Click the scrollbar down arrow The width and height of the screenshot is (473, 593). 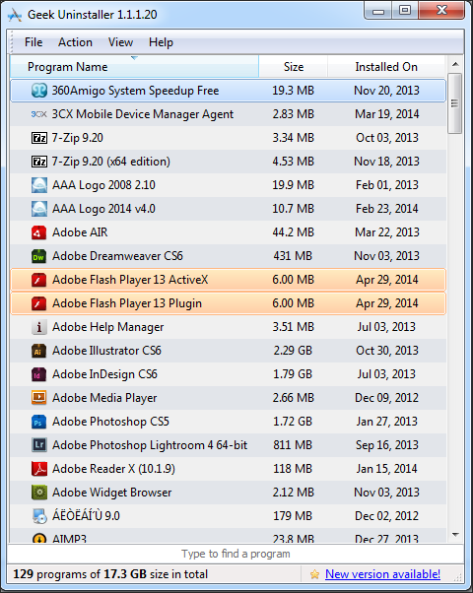(x=455, y=535)
